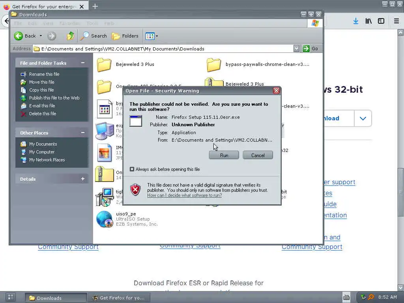Open the Firefox download options chevron

click(x=363, y=118)
